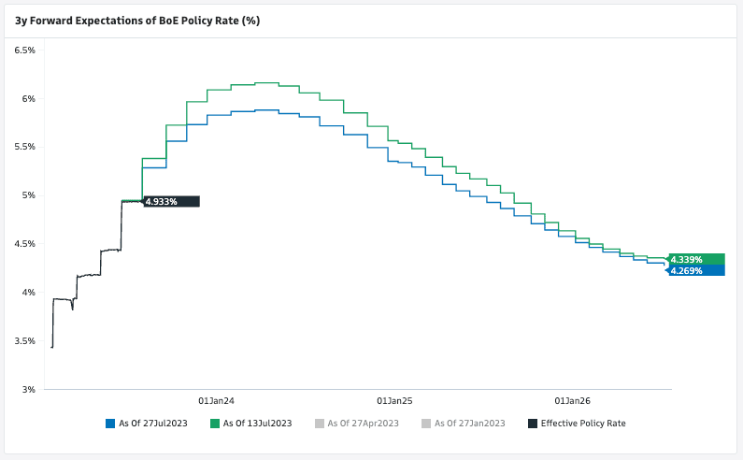The width and height of the screenshot is (743, 460).
Task: Click the 01Jan26 x-axis date label
Action: [x=572, y=401]
